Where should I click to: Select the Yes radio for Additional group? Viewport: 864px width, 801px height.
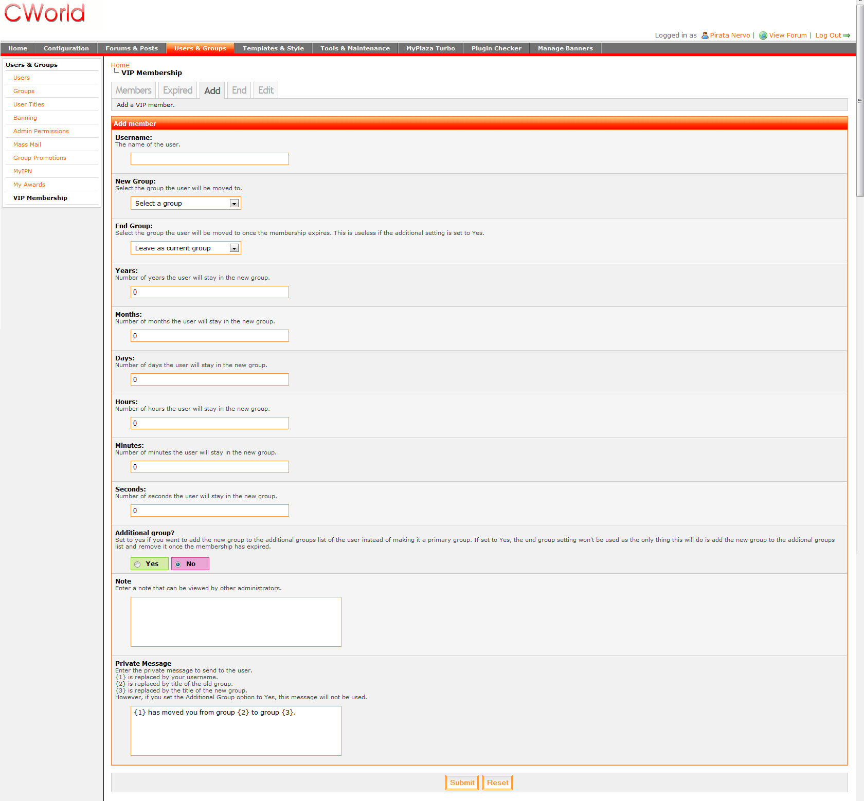137,565
